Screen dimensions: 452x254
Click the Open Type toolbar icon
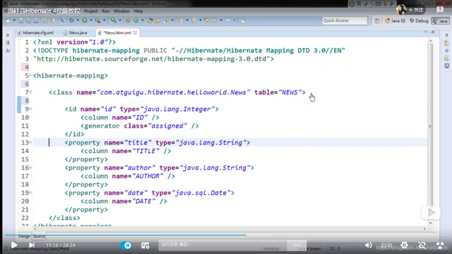(x=150, y=21)
